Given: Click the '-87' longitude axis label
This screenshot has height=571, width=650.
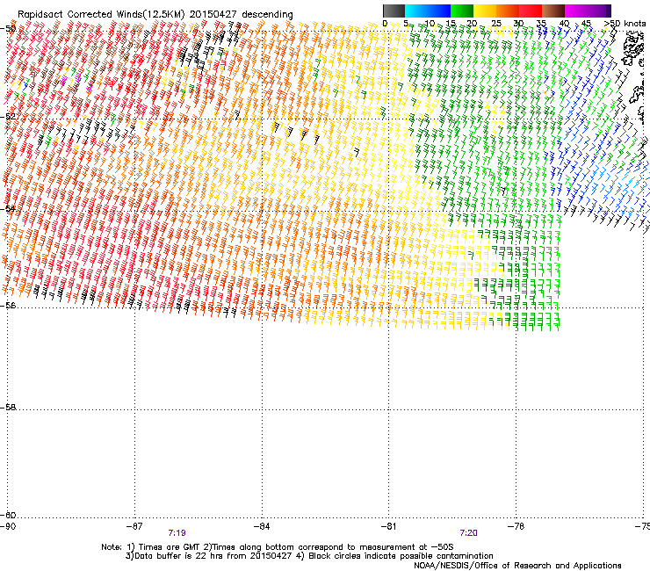Looking at the screenshot, I should pos(134,526).
